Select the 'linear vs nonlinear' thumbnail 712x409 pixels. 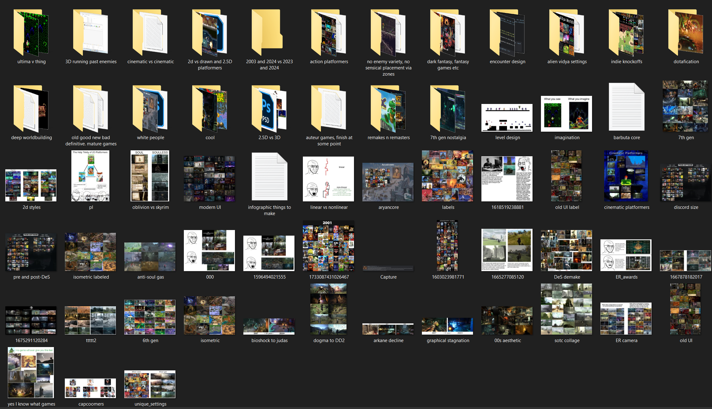tap(328, 179)
